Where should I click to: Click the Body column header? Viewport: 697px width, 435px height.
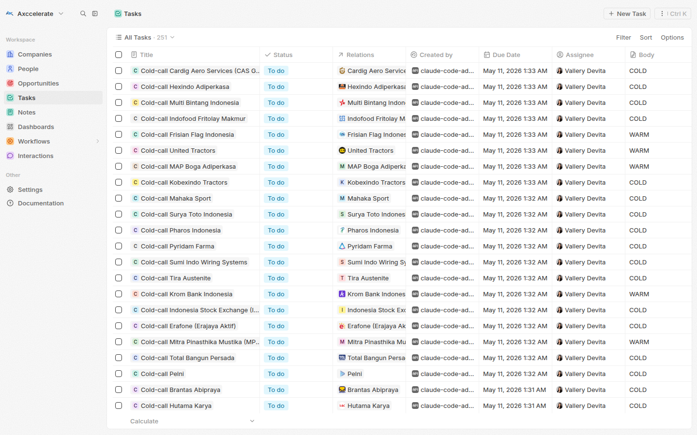tap(658, 55)
